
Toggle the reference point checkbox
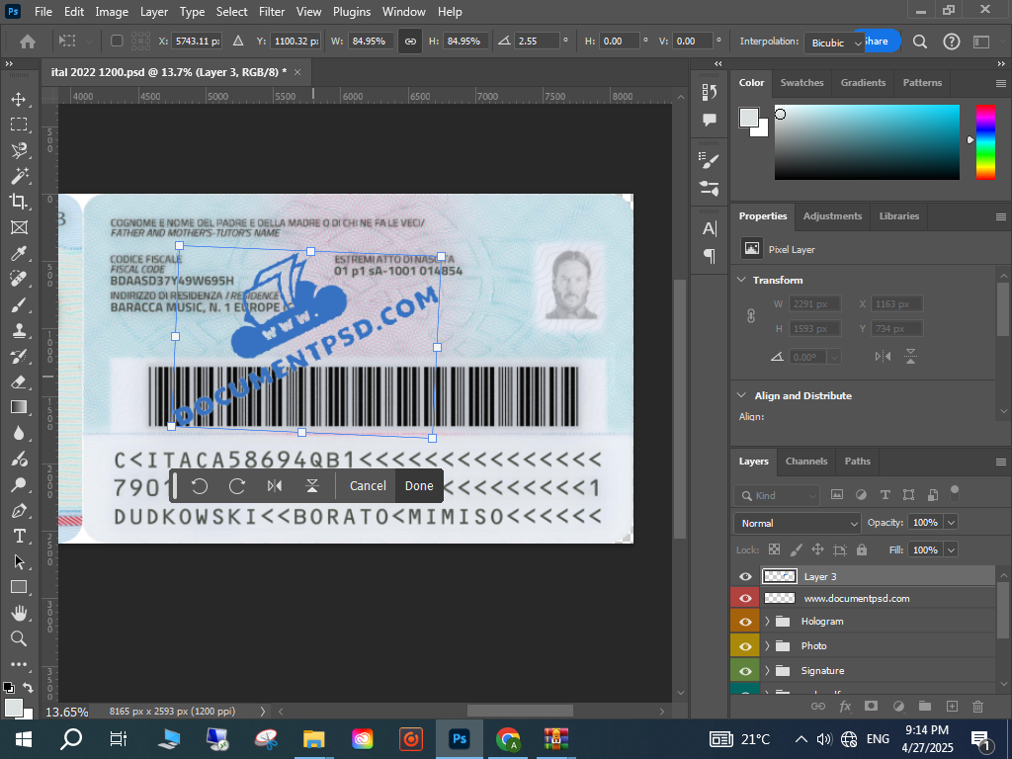(x=117, y=41)
